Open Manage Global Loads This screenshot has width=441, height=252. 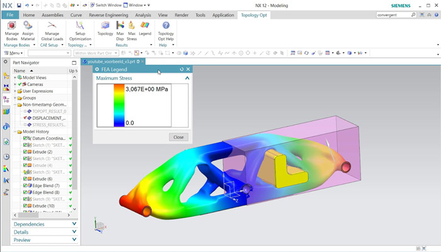52,31
